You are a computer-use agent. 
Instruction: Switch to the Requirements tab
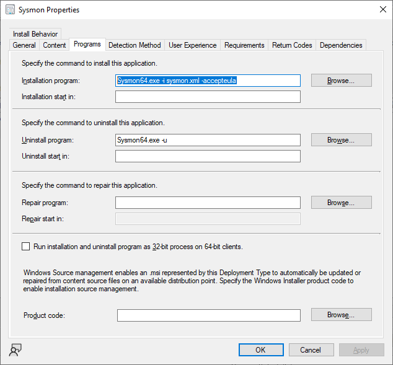244,45
